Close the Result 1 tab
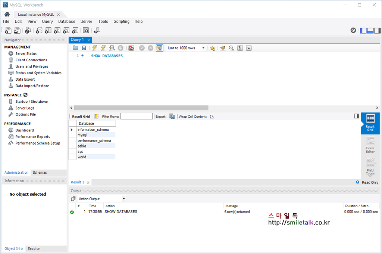The width and height of the screenshot is (382, 254). coord(88,183)
